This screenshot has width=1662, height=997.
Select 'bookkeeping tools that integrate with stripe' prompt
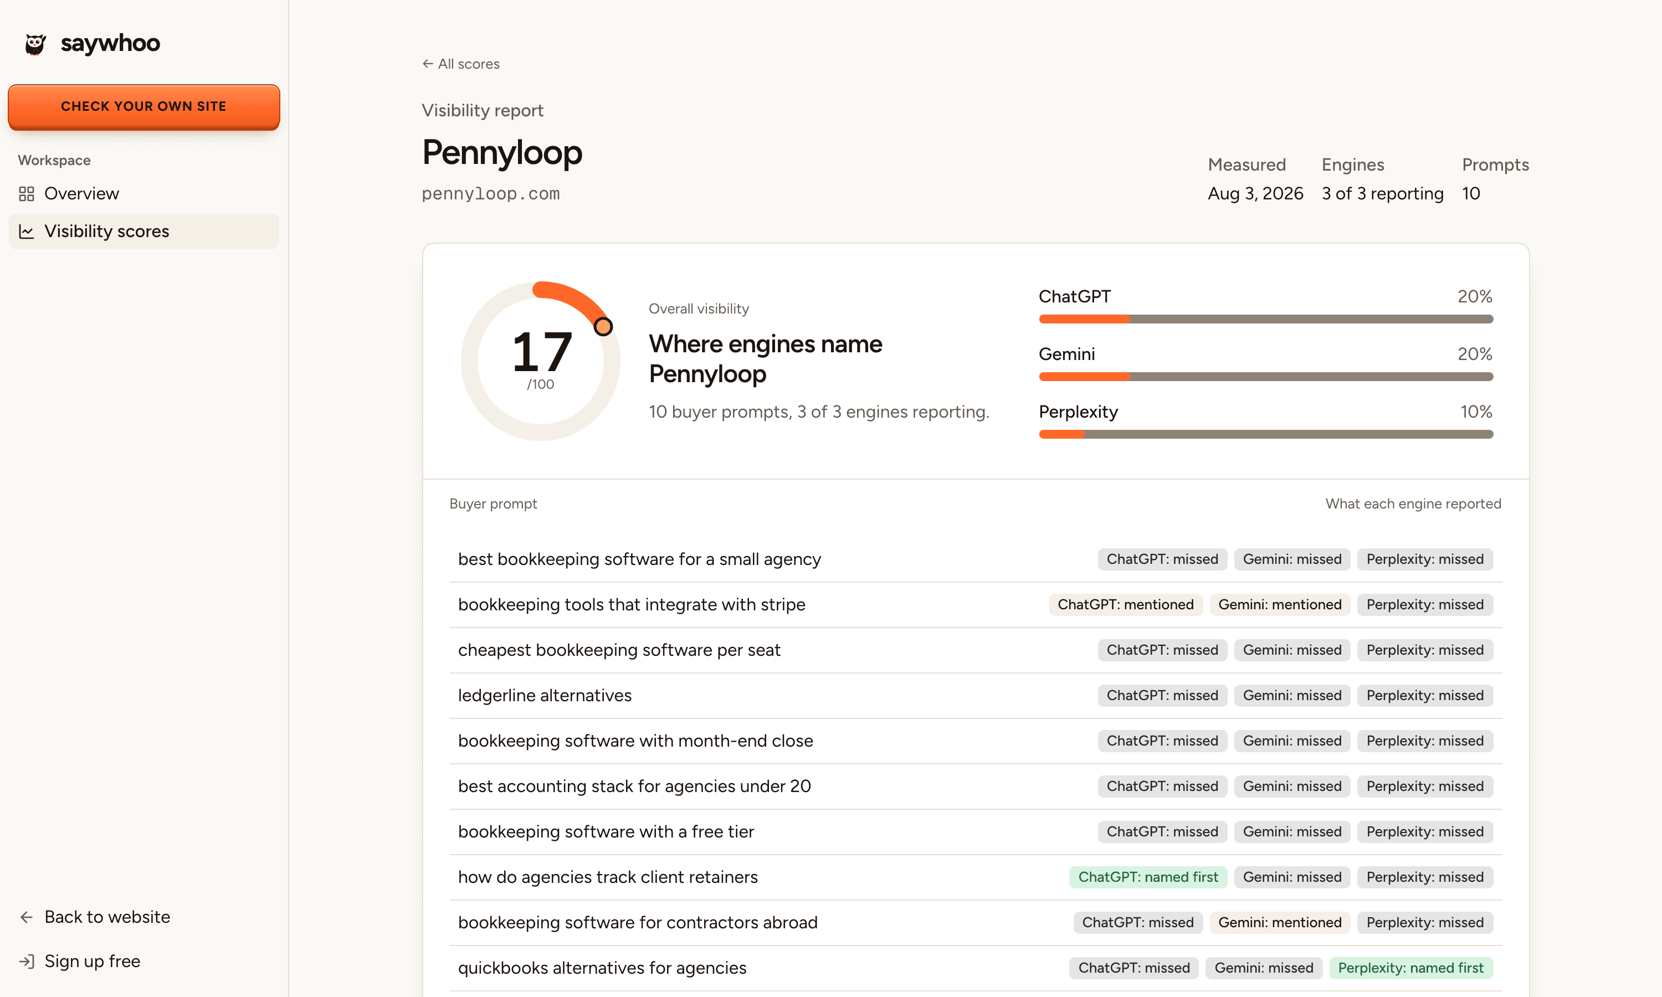632,605
